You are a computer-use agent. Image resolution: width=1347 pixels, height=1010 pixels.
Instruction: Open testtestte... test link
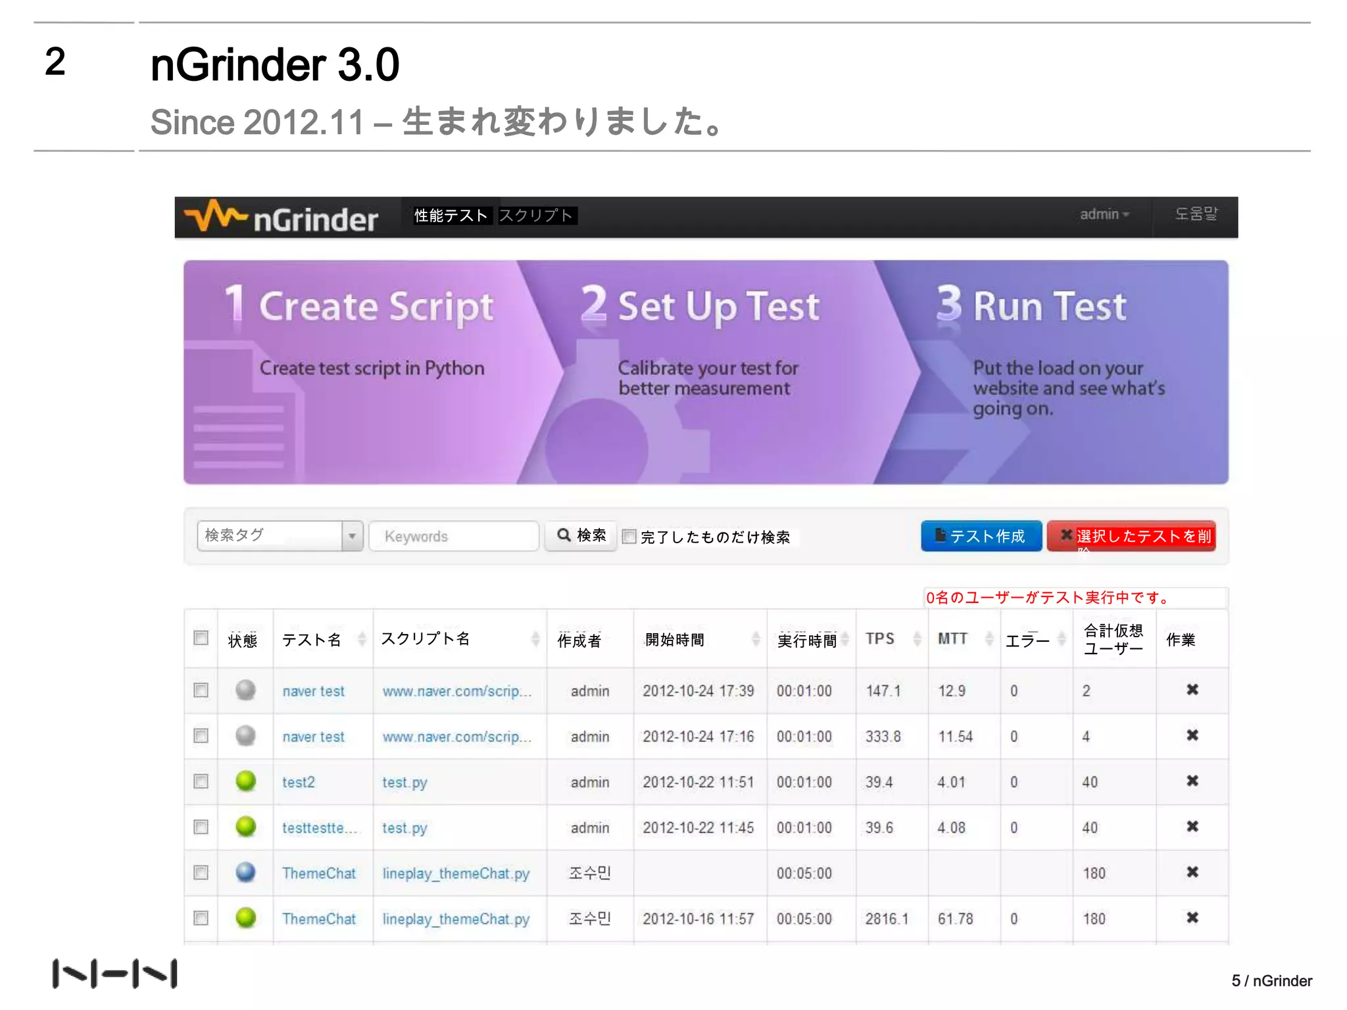point(320,828)
